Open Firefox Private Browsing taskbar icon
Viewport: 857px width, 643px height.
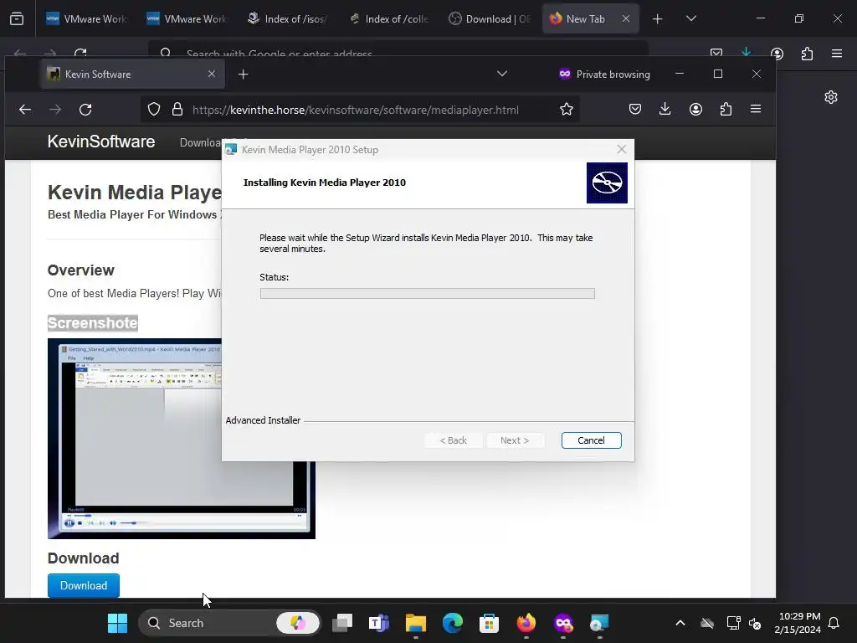pos(563,623)
